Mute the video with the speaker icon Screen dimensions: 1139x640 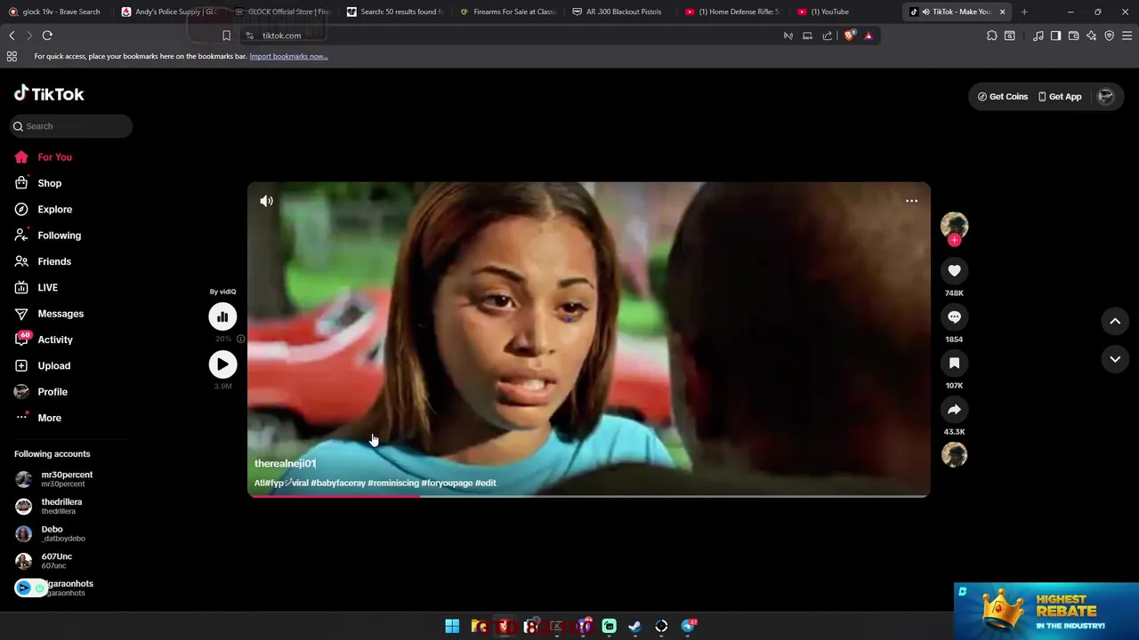(266, 201)
